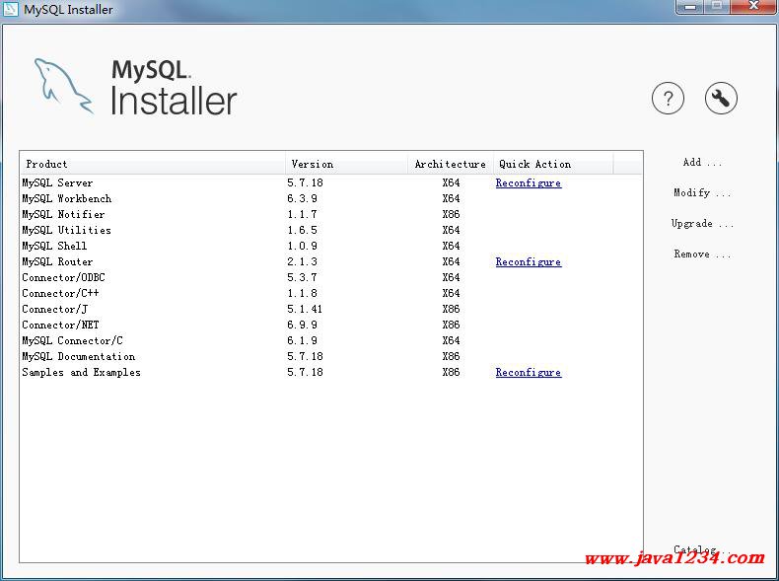Select the Connector/C++ row
This screenshot has height=581, width=779.
pyautogui.click(x=331, y=293)
